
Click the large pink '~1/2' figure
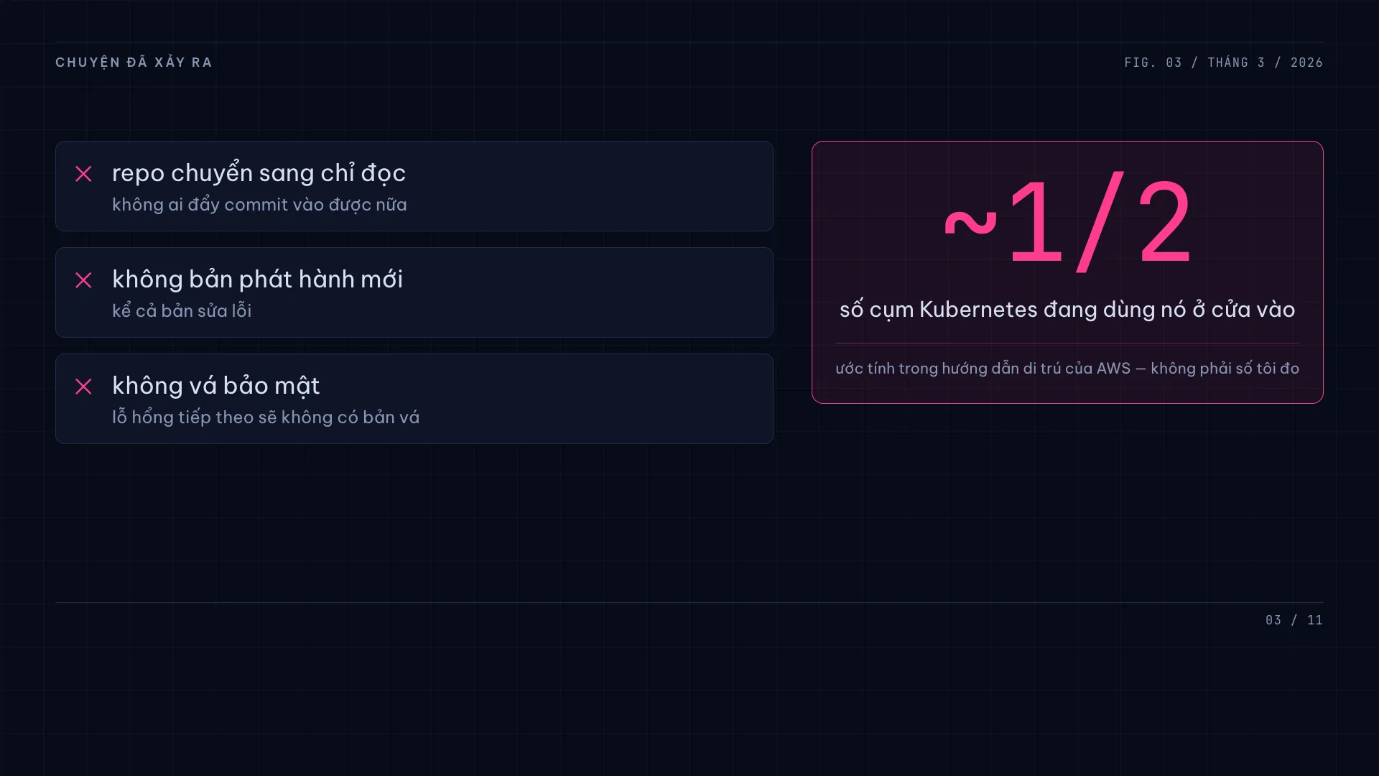click(1067, 223)
